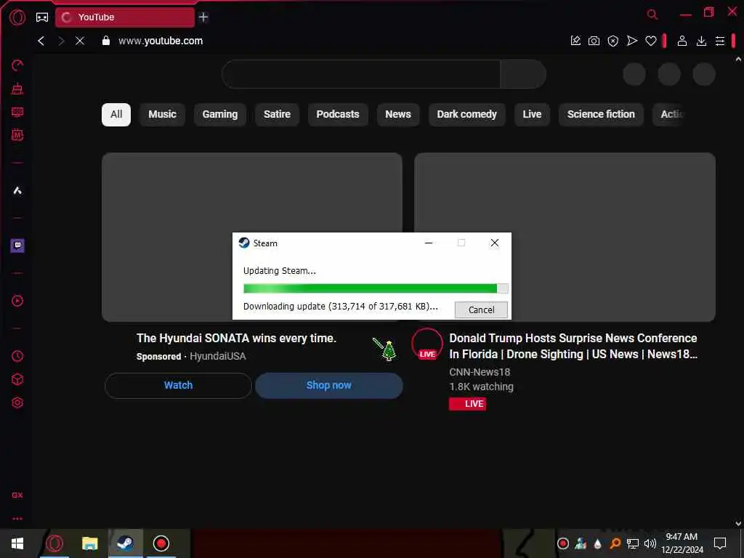Click Shop now on Hyundai ad

[329, 385]
